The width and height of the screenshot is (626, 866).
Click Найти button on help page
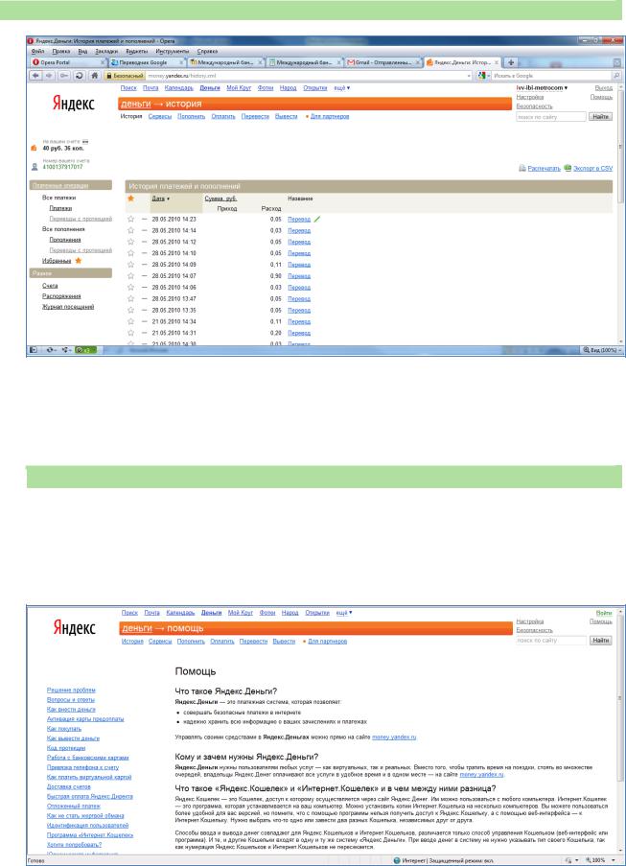pos(601,641)
